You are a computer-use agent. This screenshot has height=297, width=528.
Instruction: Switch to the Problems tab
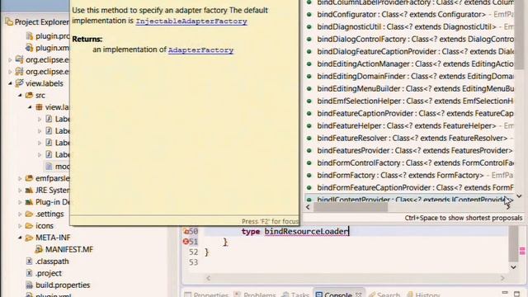coord(255,295)
